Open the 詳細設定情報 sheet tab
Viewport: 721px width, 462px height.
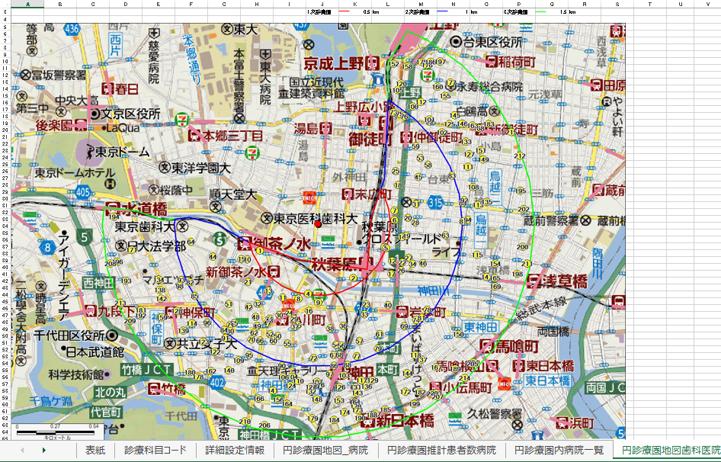235,450
